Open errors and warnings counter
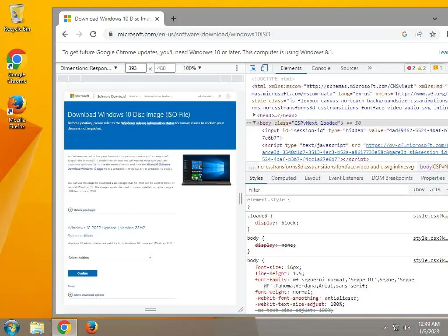Screen dimensions: 448x336 [x=416, y=68]
